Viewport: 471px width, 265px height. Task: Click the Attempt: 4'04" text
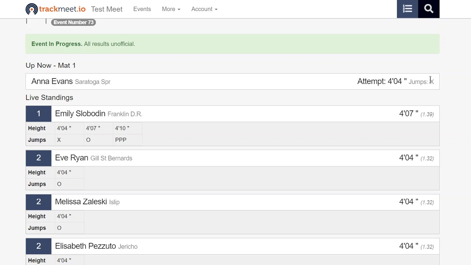(382, 81)
